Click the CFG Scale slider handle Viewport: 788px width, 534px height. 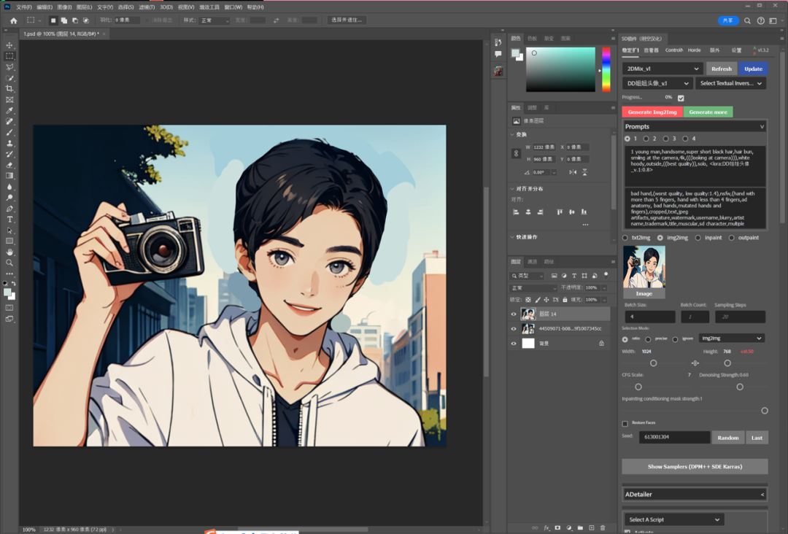pos(638,387)
